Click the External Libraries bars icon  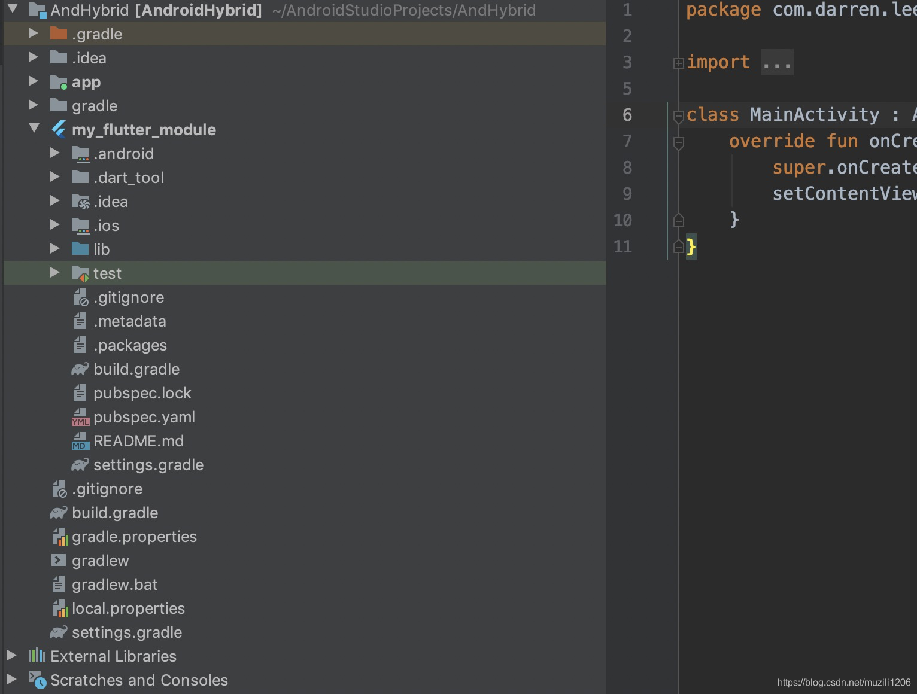37,656
